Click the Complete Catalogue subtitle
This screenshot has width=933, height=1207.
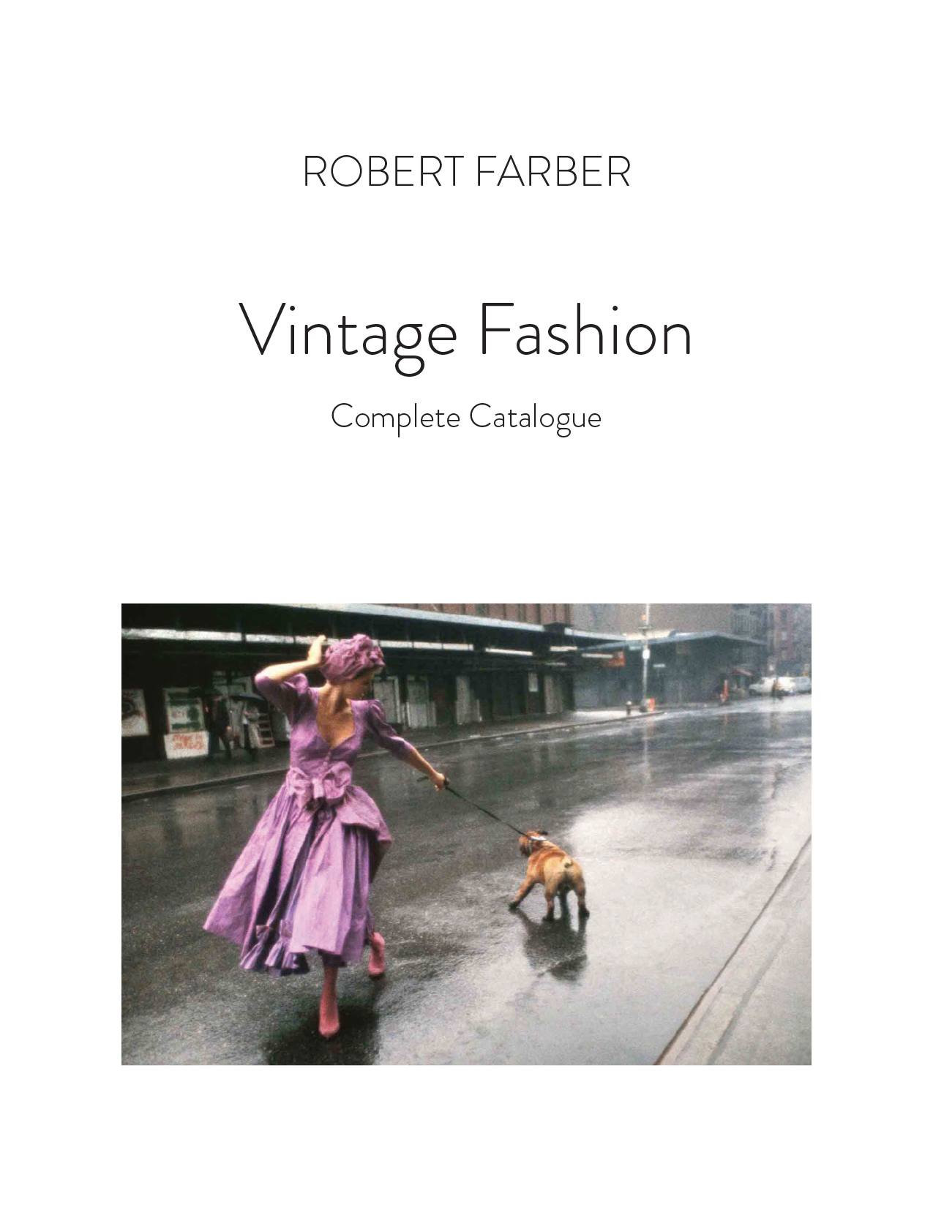[x=465, y=418]
